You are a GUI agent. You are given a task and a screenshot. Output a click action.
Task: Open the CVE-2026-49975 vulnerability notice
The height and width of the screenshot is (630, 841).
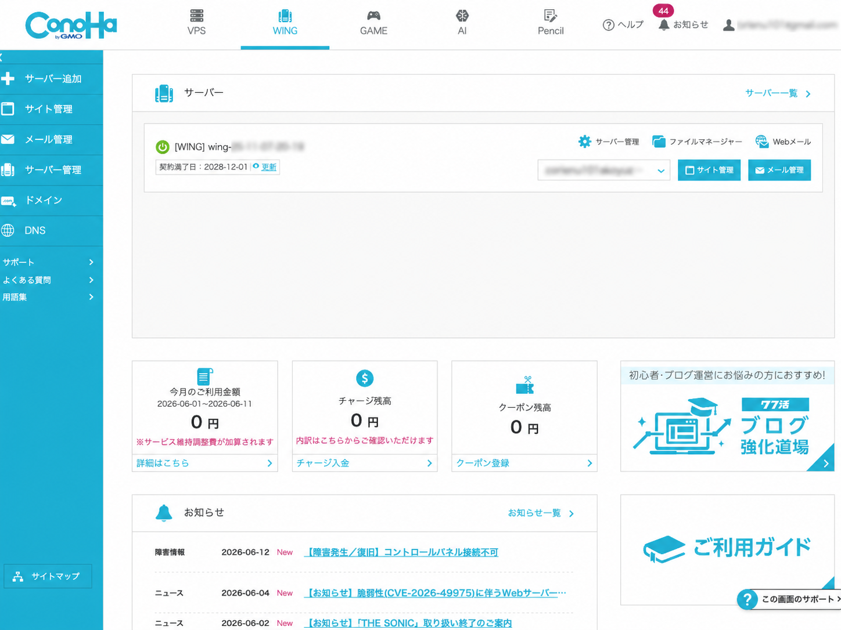pos(435,593)
